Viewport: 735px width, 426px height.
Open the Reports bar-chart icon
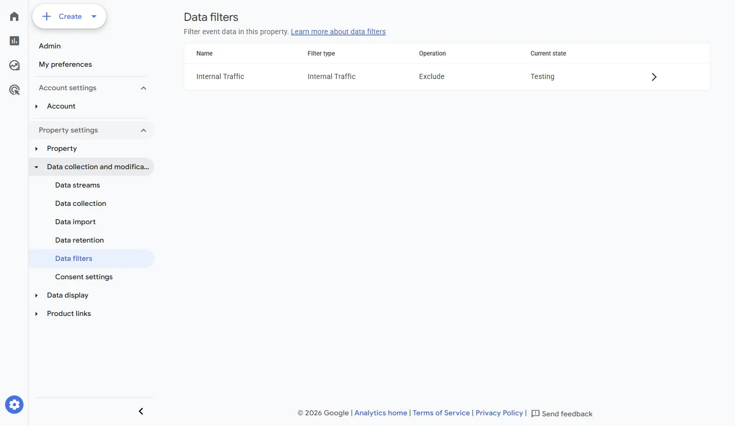(14, 41)
